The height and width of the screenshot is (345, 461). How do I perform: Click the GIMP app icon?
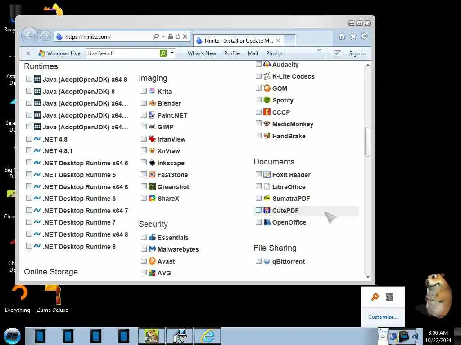click(x=152, y=127)
